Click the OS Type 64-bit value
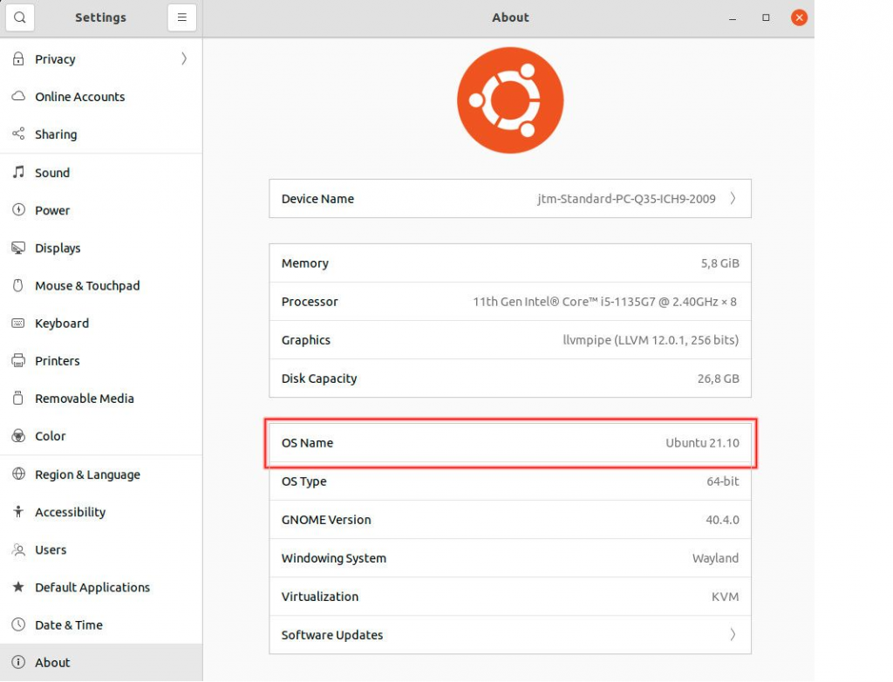Viewport: 893px width, 682px height. point(723,481)
